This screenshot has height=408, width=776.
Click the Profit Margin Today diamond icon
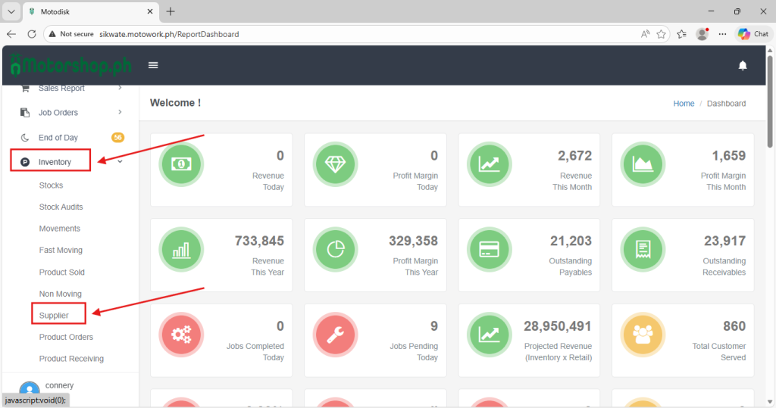pos(335,164)
